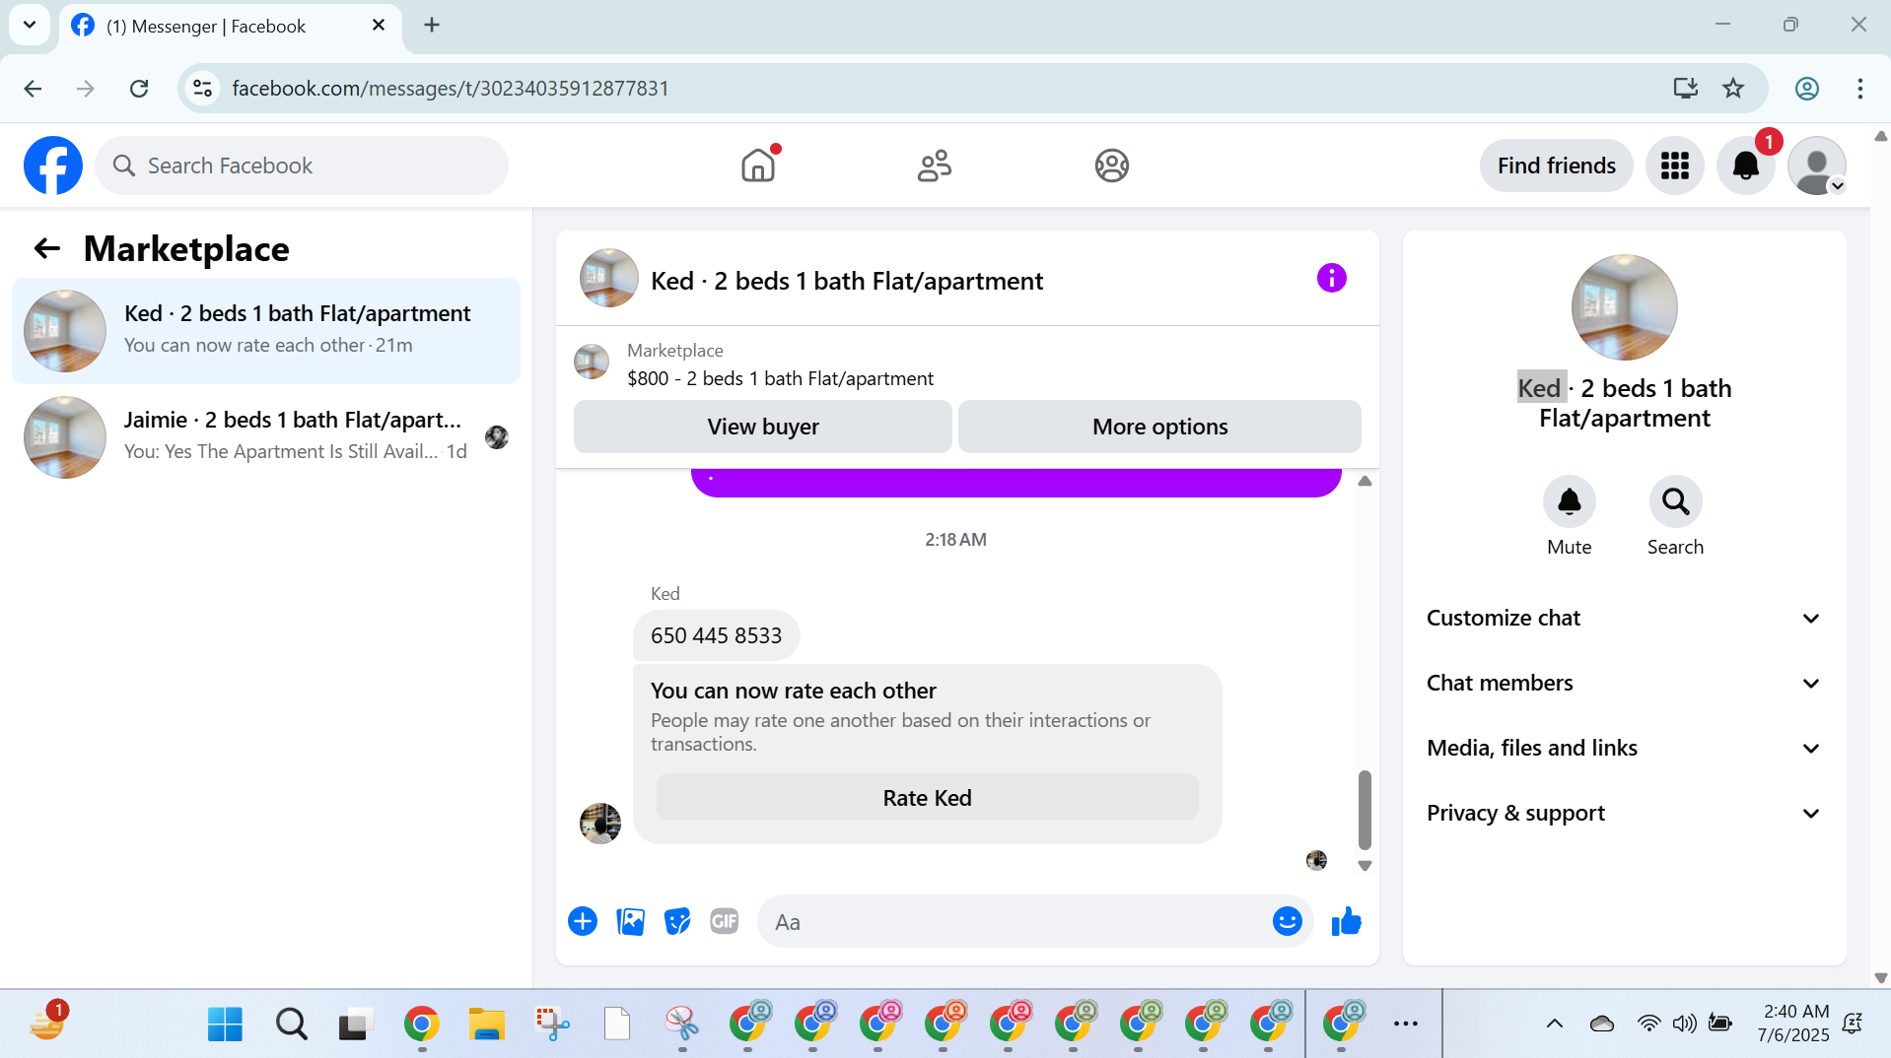1891x1058 pixels.
Task: Open more actions plus icon in composer
Action: (583, 921)
